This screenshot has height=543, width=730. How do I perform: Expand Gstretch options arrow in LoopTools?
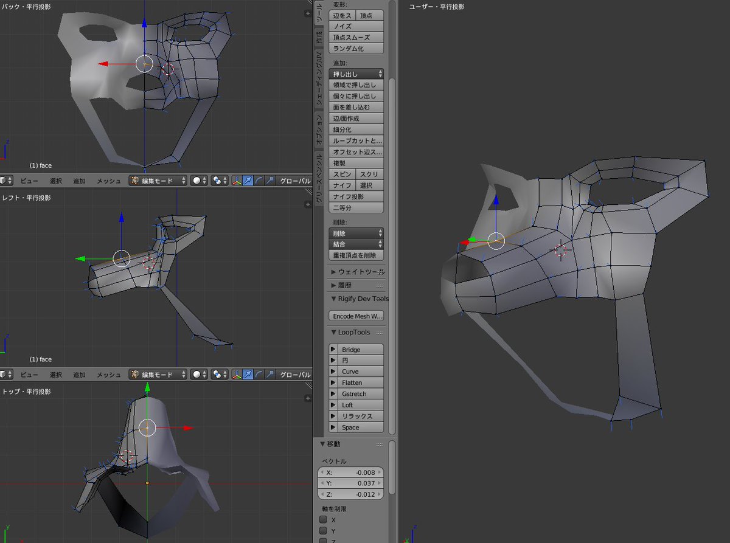click(333, 394)
